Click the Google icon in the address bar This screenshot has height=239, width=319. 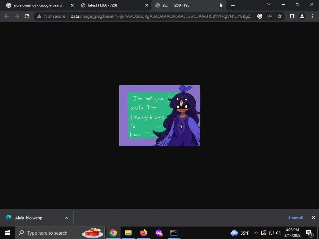260,16
